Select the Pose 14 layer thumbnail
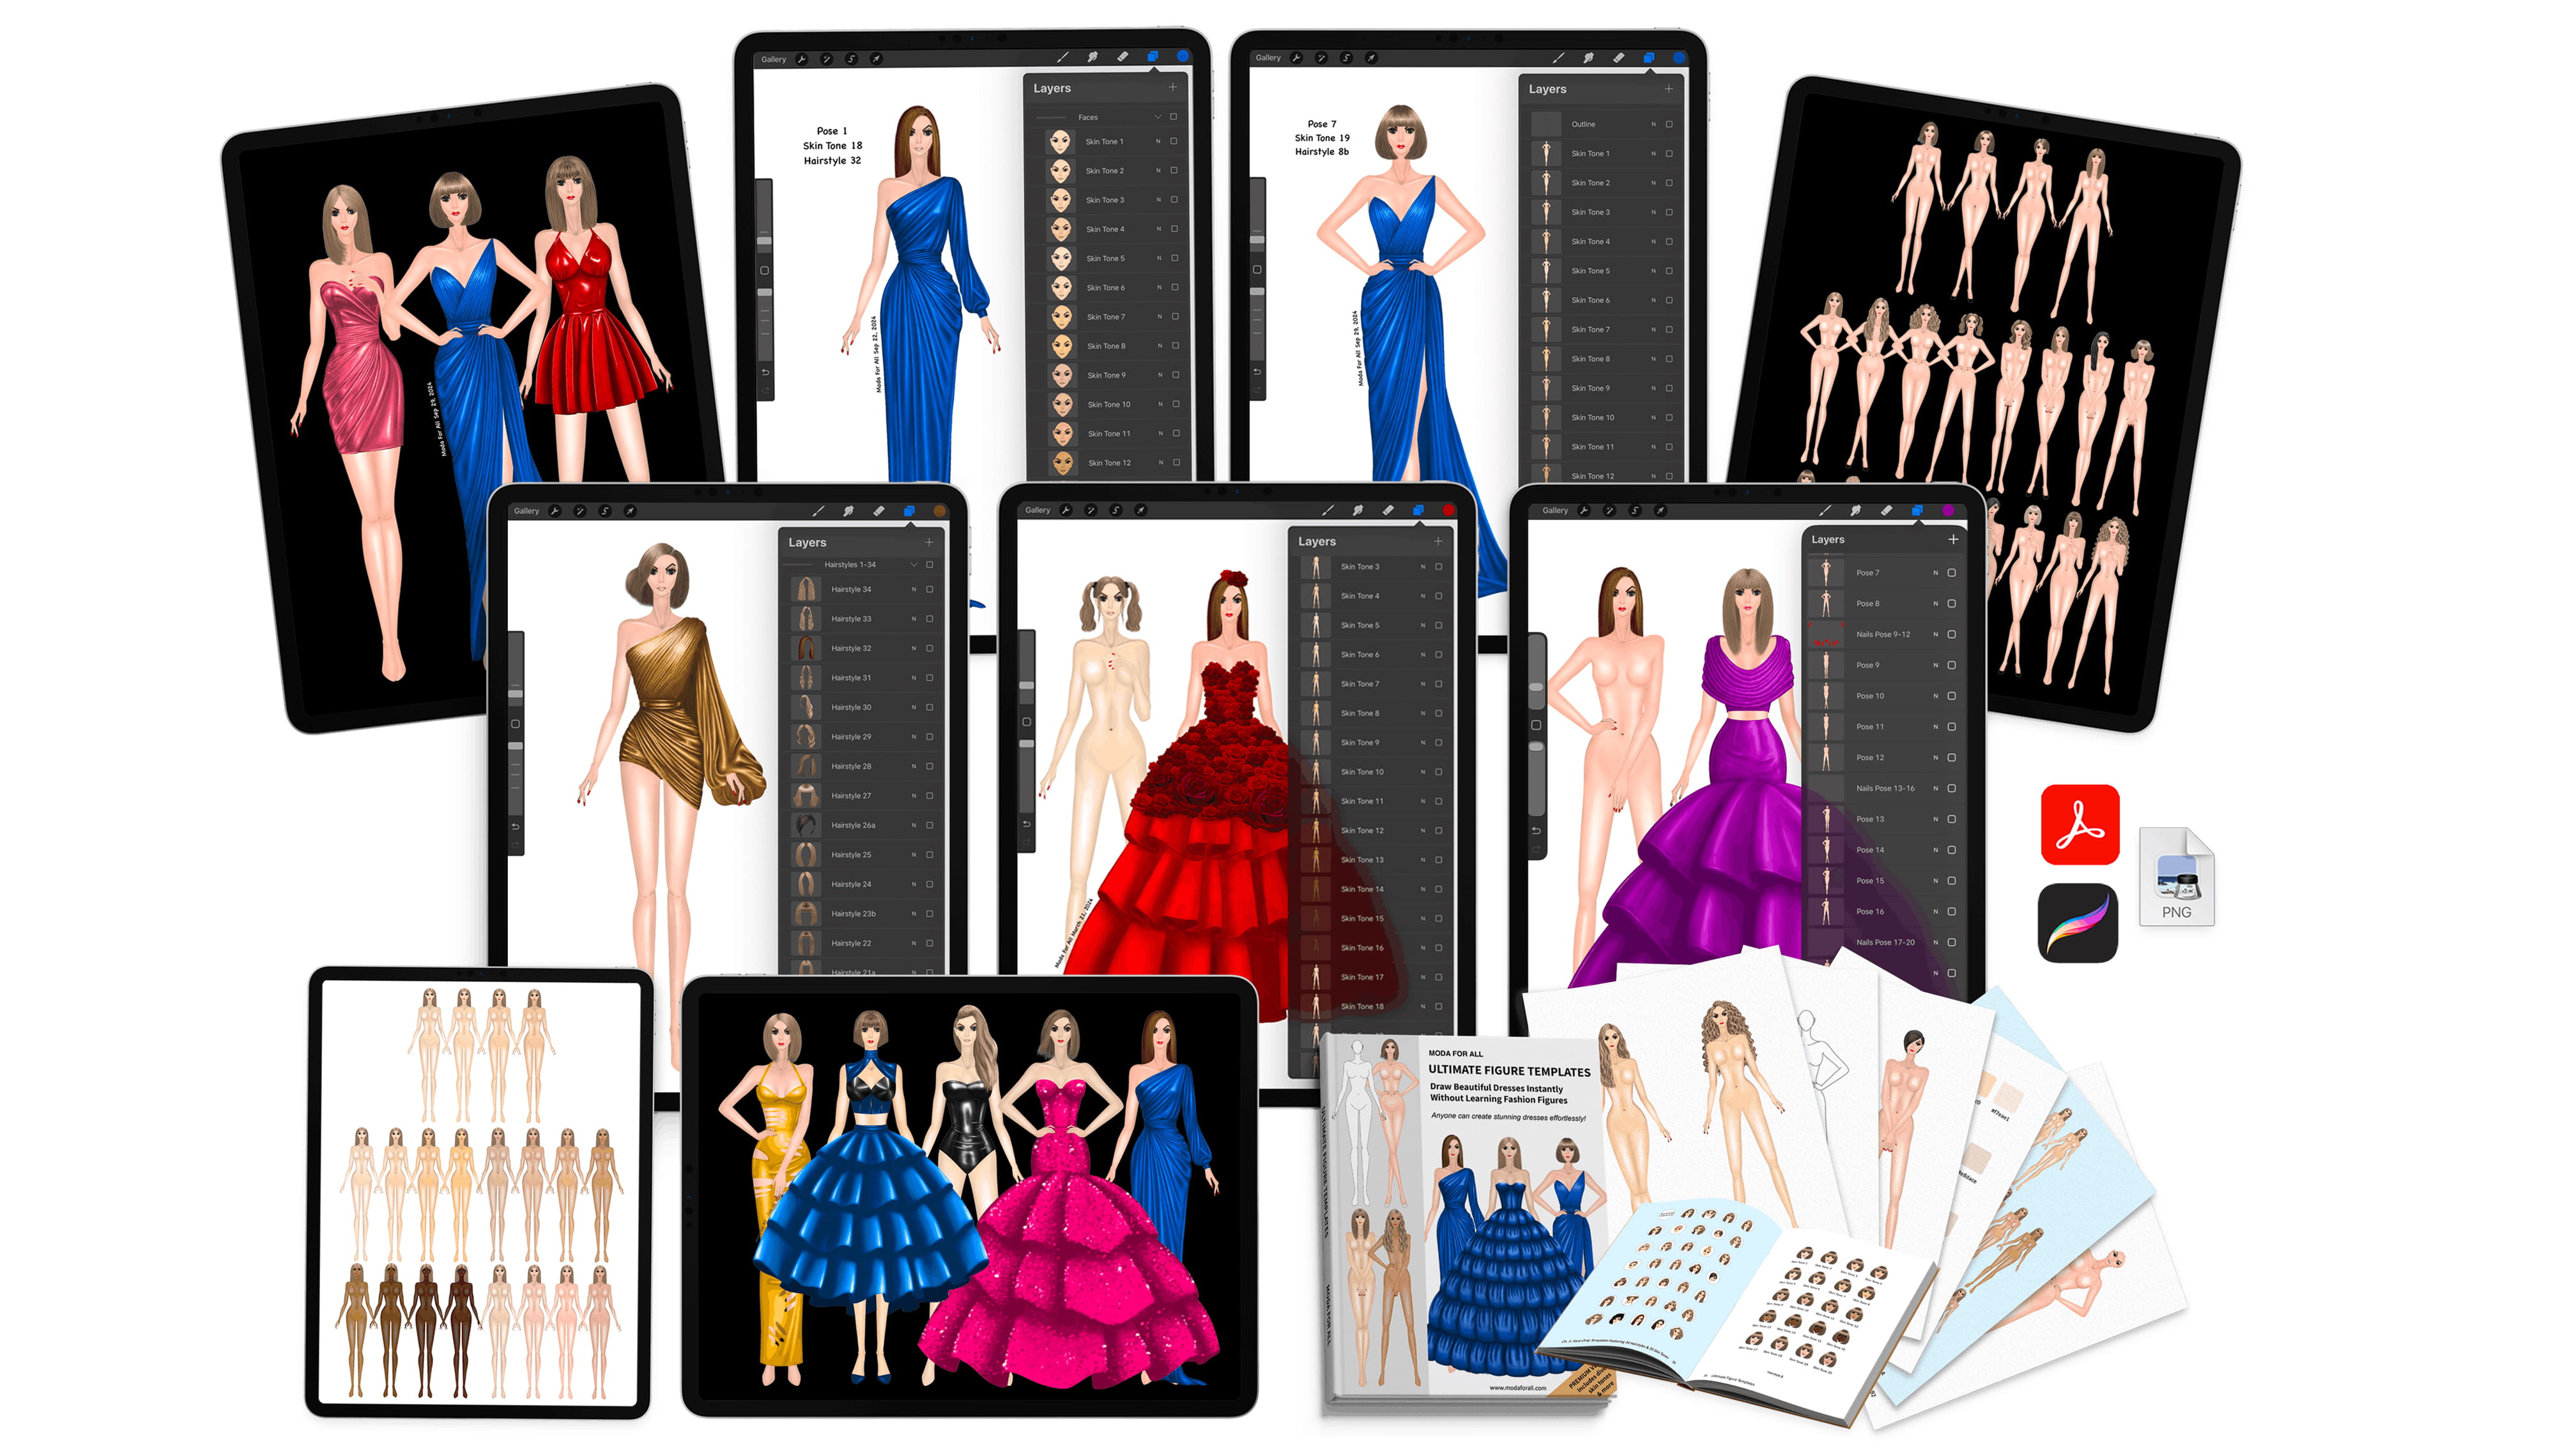Image resolution: width=2576 pixels, height=1449 pixels. coord(1826,850)
